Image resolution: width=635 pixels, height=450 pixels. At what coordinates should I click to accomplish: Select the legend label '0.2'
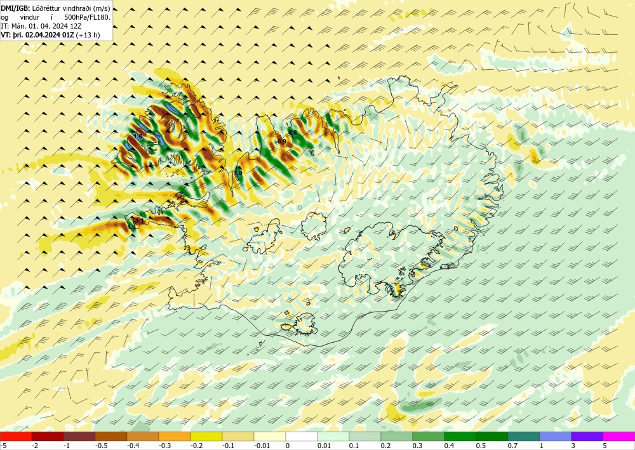[x=385, y=446]
